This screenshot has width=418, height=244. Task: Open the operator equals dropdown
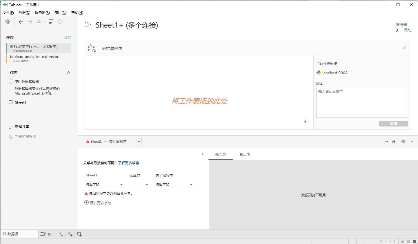click(x=139, y=185)
